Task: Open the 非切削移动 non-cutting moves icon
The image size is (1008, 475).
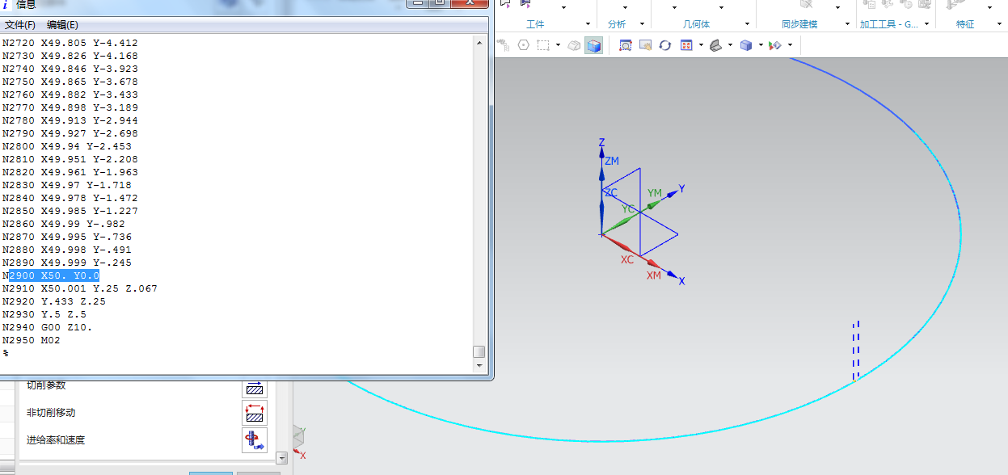Action: [255, 413]
